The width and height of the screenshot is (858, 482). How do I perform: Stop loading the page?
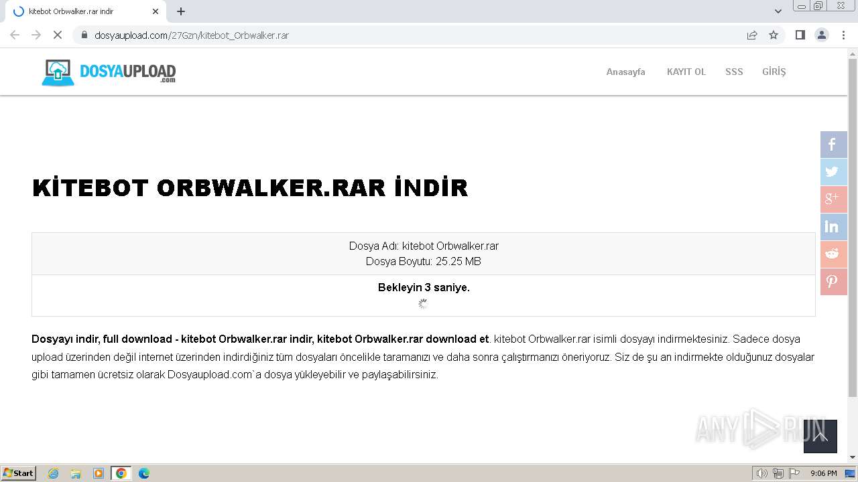(x=58, y=35)
